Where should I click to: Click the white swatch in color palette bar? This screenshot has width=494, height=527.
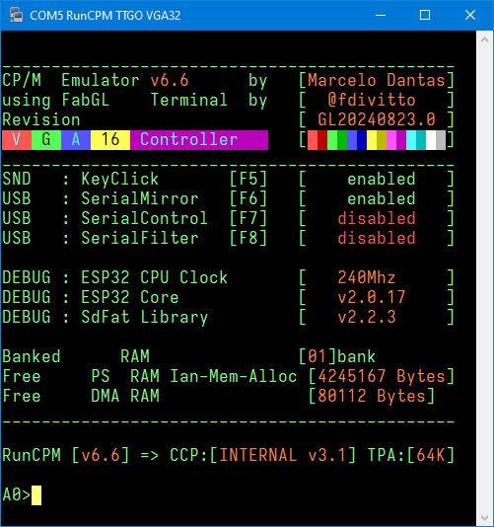pos(431,140)
